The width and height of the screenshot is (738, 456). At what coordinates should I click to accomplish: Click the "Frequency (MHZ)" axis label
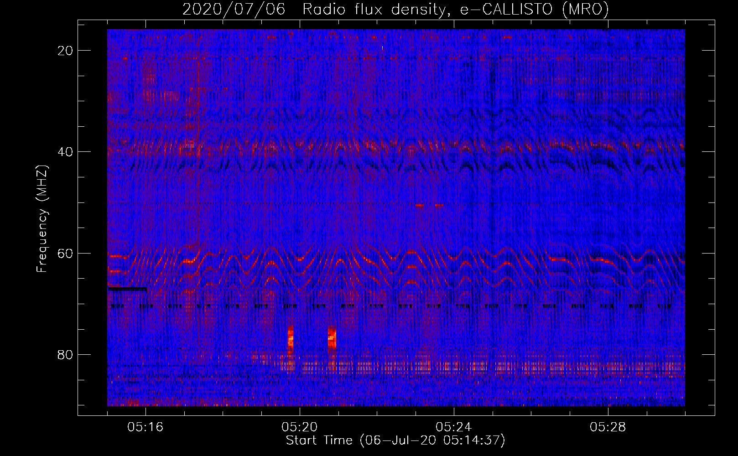coord(42,219)
